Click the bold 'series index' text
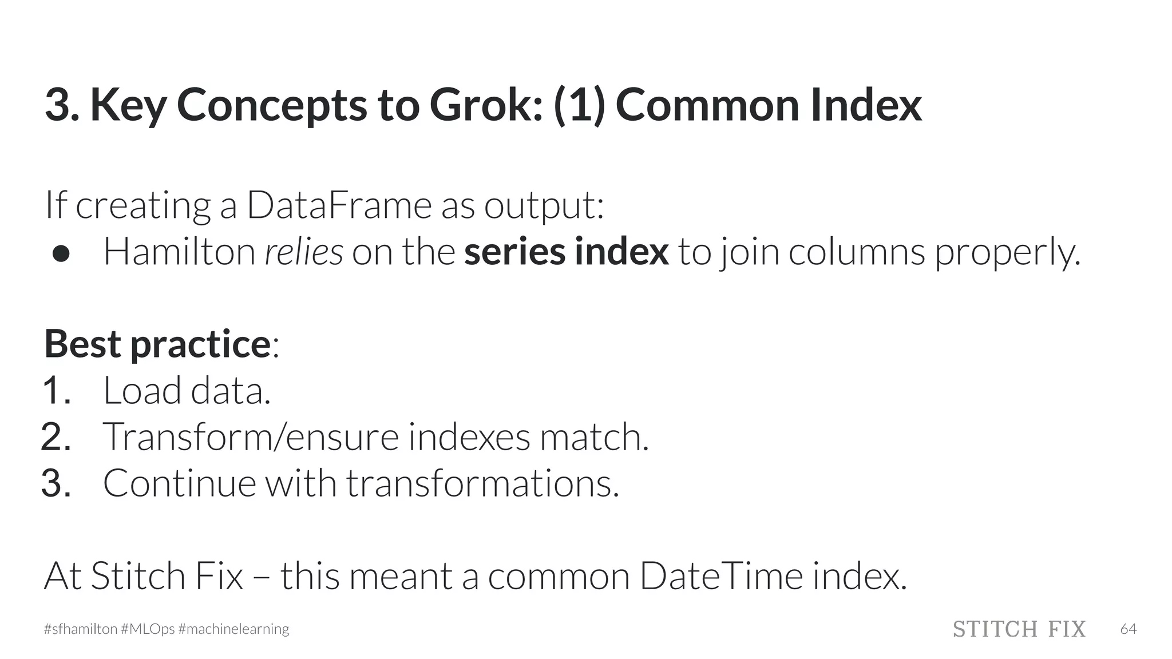 click(x=566, y=252)
